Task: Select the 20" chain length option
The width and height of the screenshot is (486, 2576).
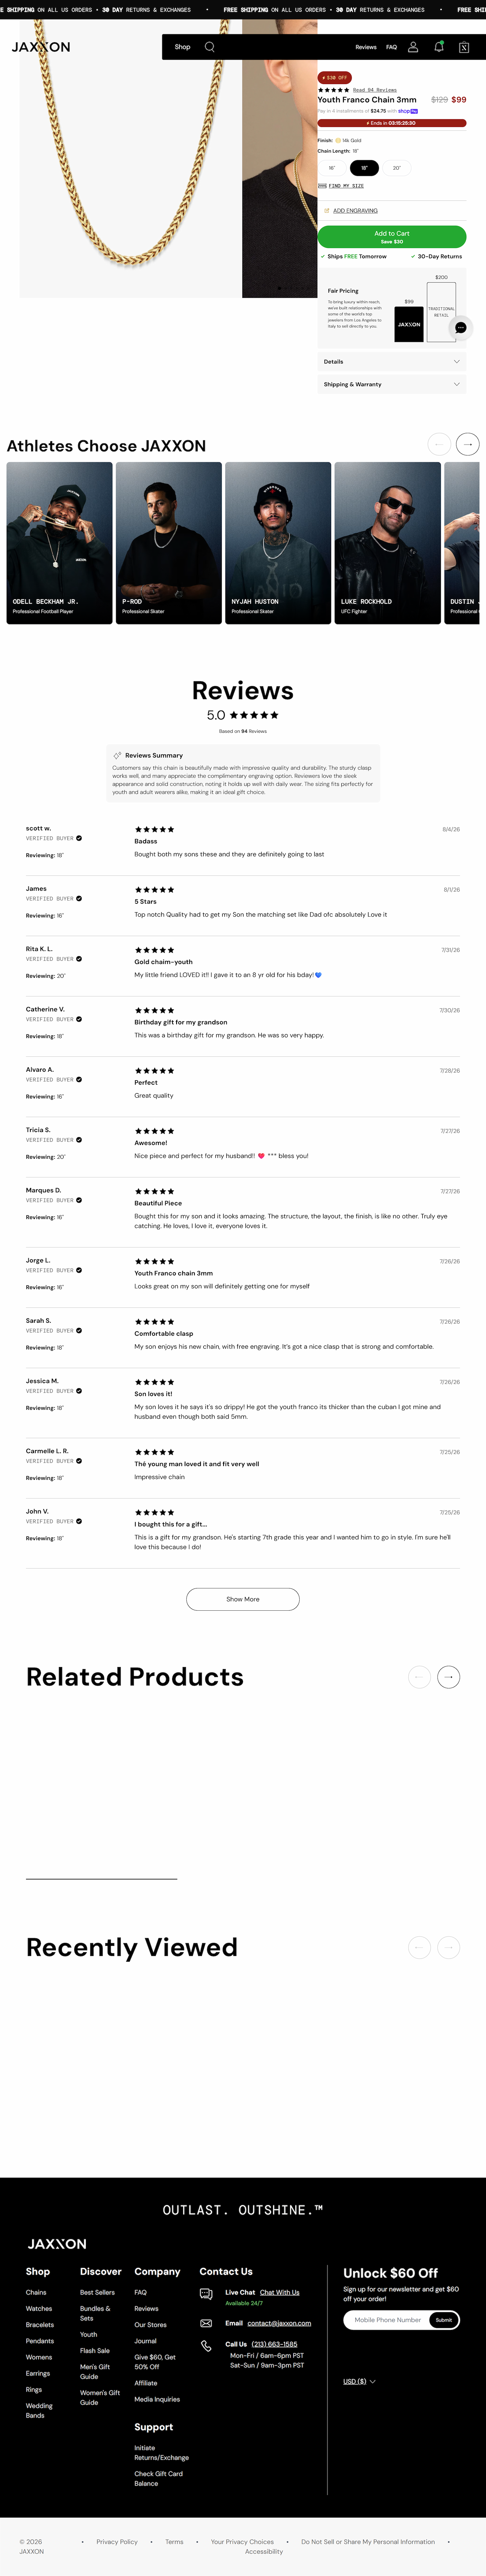Action: [397, 168]
